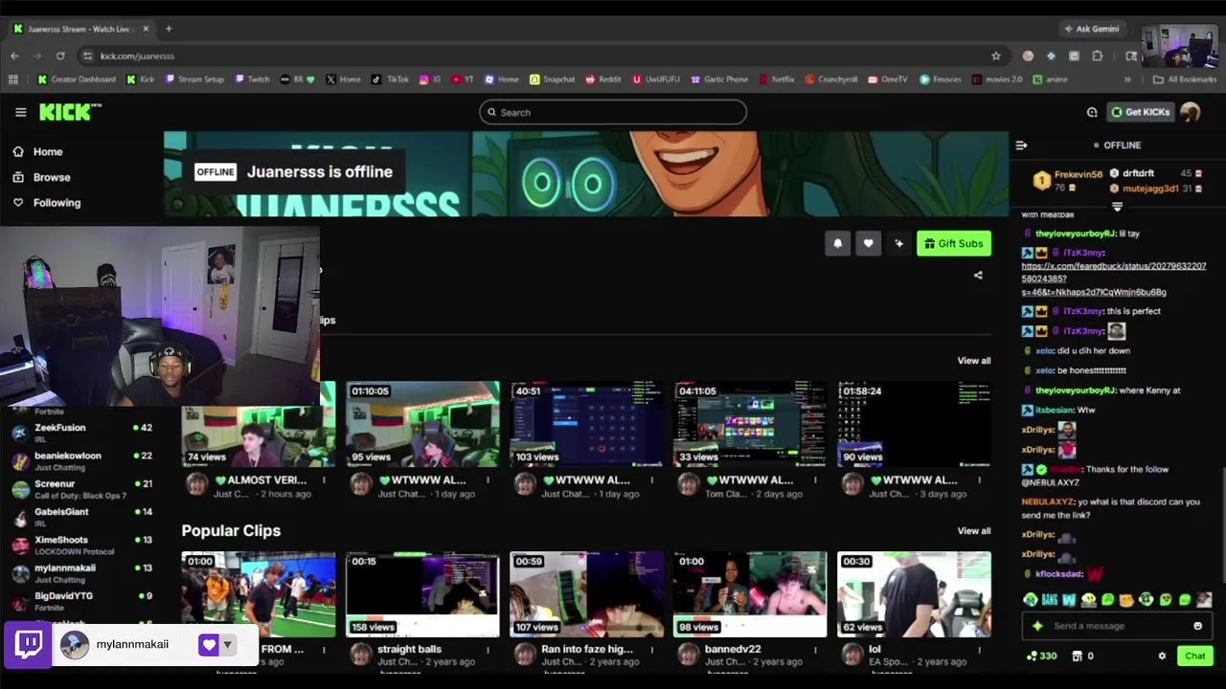Image resolution: width=1226 pixels, height=689 pixels.
Task: Open options menu for 103 views video
Action: coord(651,480)
